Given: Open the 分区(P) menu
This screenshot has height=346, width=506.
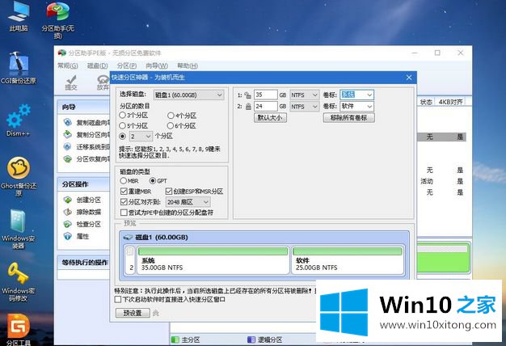Looking at the screenshot, I should coord(126,65).
